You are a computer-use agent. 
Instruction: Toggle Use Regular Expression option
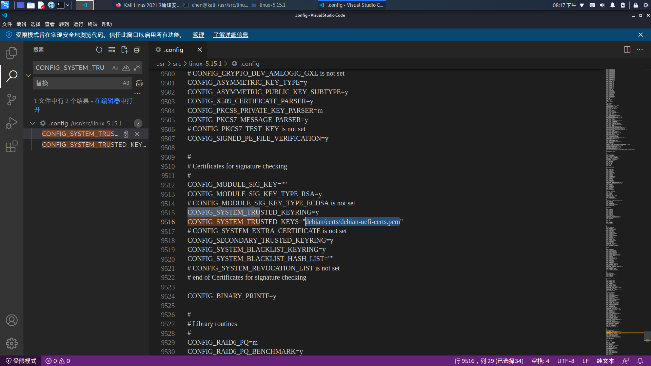point(137,68)
